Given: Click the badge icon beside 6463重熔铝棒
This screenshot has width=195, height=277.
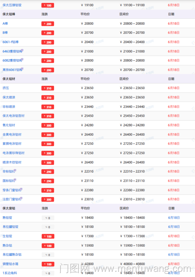Looking at the screenshot, I should coord(22,50).
